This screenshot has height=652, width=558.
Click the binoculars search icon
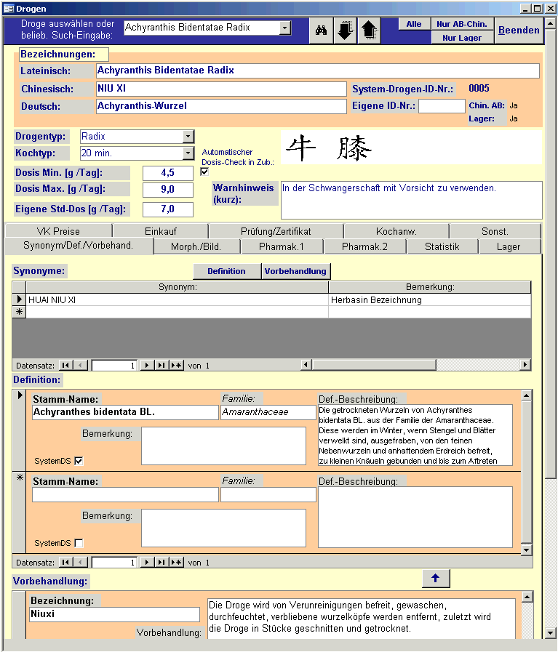click(x=321, y=31)
